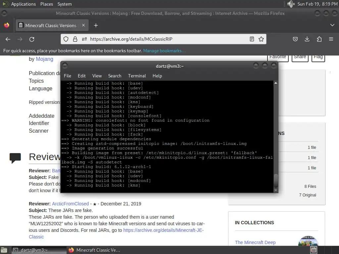Click the address bar URL field
The height and width of the screenshot is (254, 339).
pos(163,39)
